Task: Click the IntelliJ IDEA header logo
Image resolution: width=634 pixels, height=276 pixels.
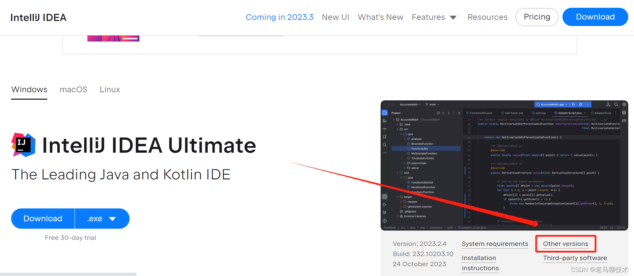Action: click(x=38, y=18)
